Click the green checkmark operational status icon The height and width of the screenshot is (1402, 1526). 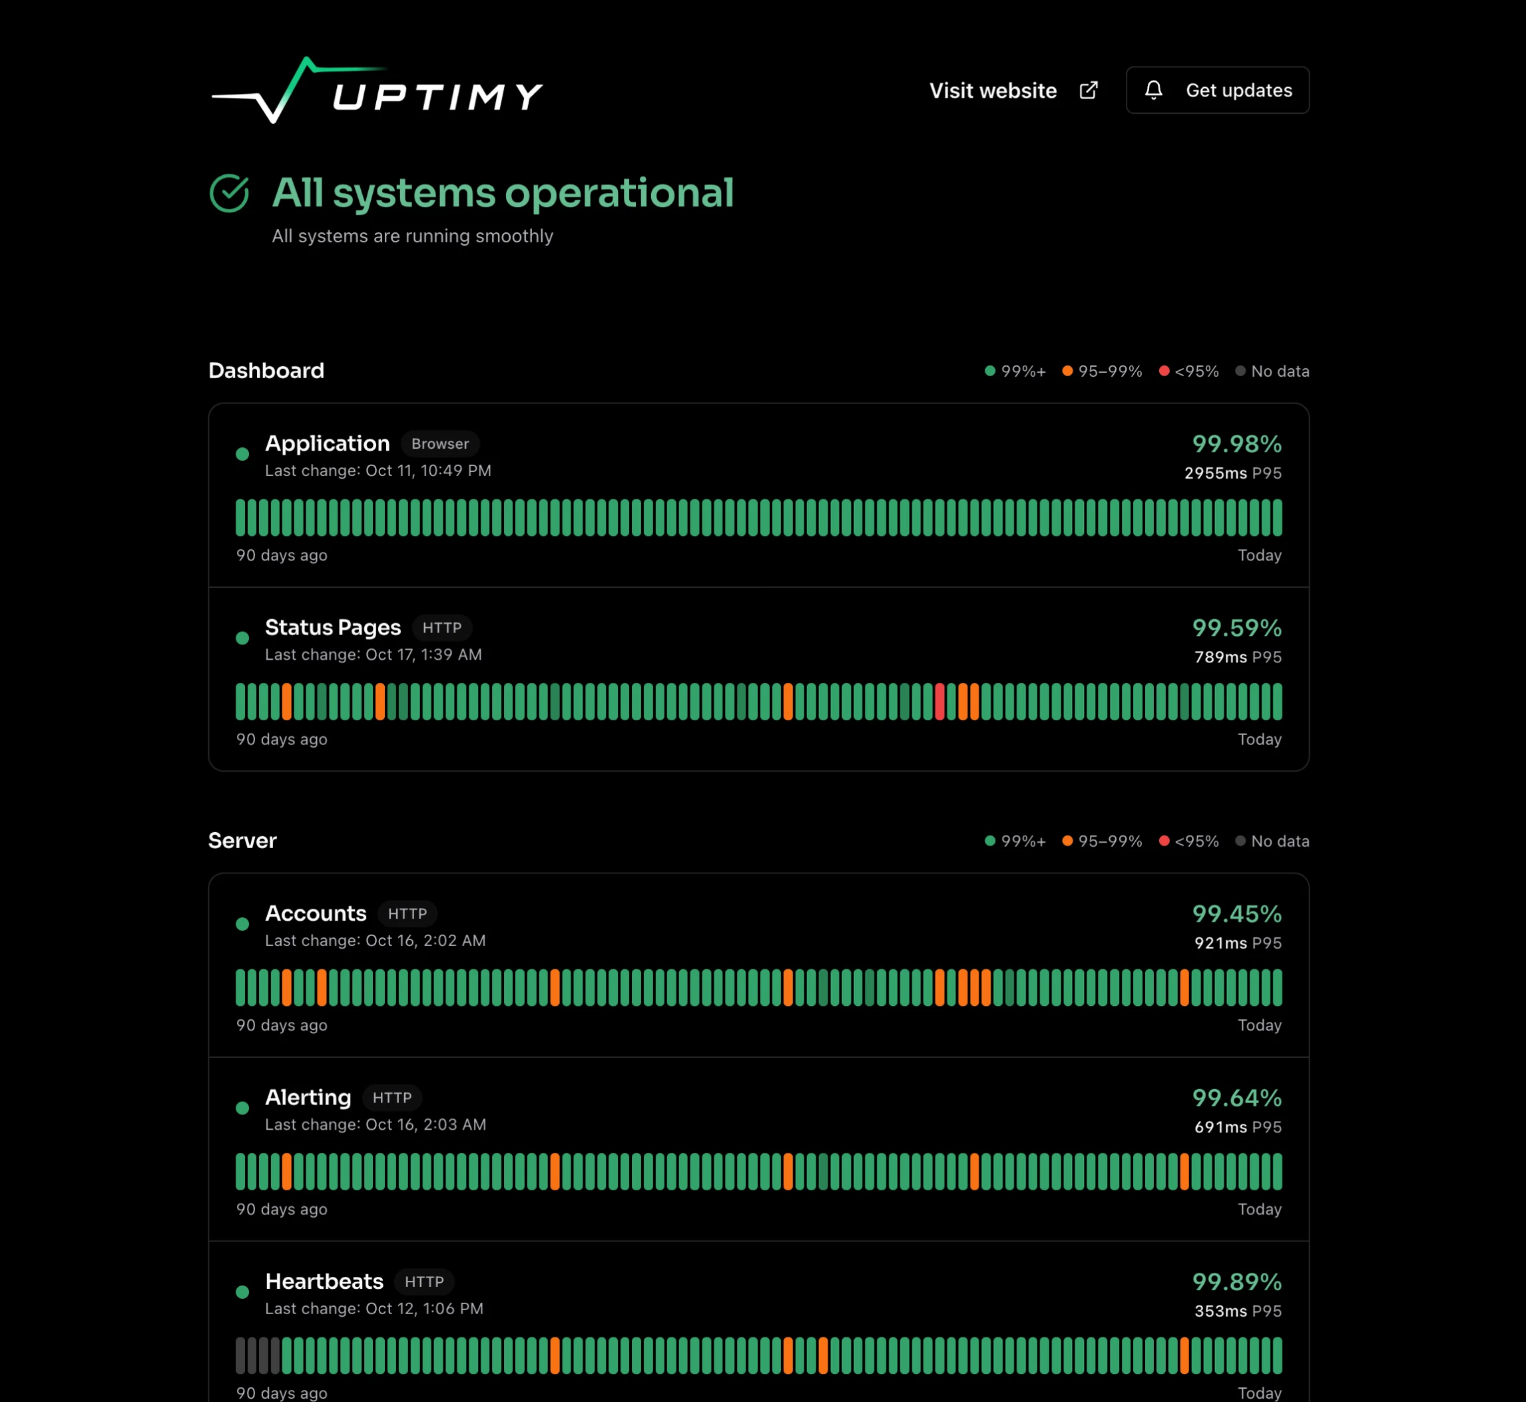point(229,192)
